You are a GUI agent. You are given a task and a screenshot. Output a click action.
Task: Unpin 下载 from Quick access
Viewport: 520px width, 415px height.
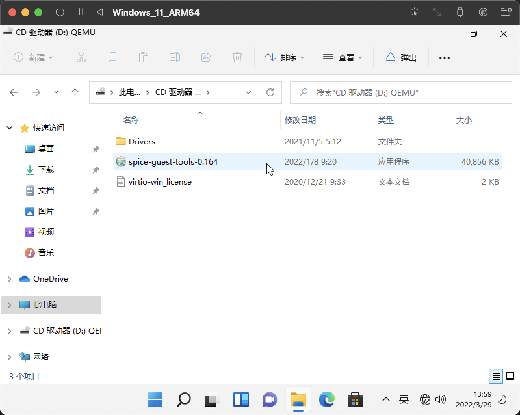(96, 170)
